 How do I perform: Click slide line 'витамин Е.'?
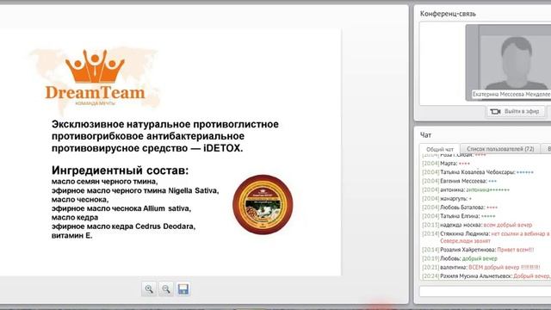click(72, 235)
